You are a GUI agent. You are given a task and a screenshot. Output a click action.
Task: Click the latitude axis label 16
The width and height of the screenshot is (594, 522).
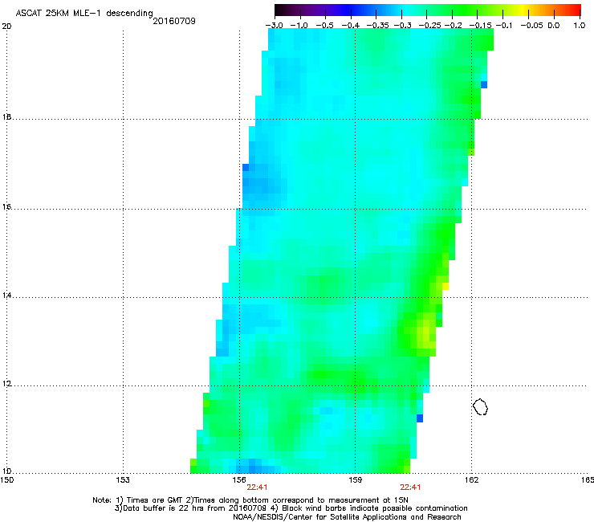[6, 207]
